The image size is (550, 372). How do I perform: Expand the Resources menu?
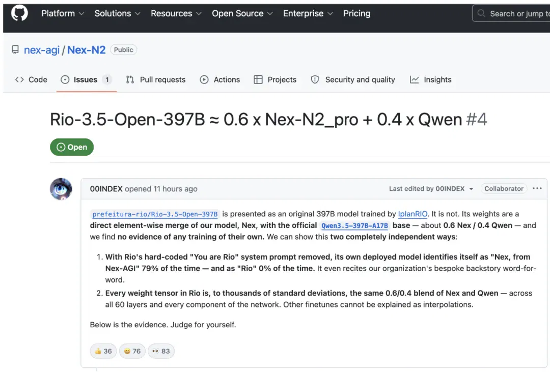tap(176, 13)
